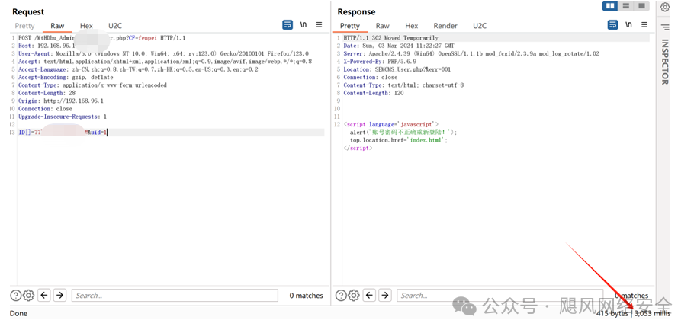Toggle non-printable \n characters in Request panel
Screen dimensions: 694x333
(x=304, y=24)
